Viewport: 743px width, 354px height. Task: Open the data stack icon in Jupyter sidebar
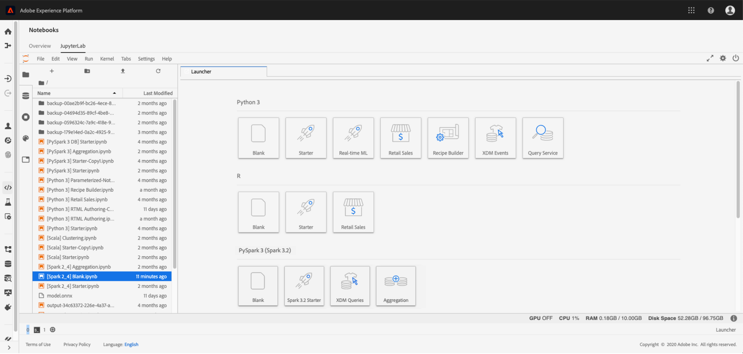pos(26,96)
